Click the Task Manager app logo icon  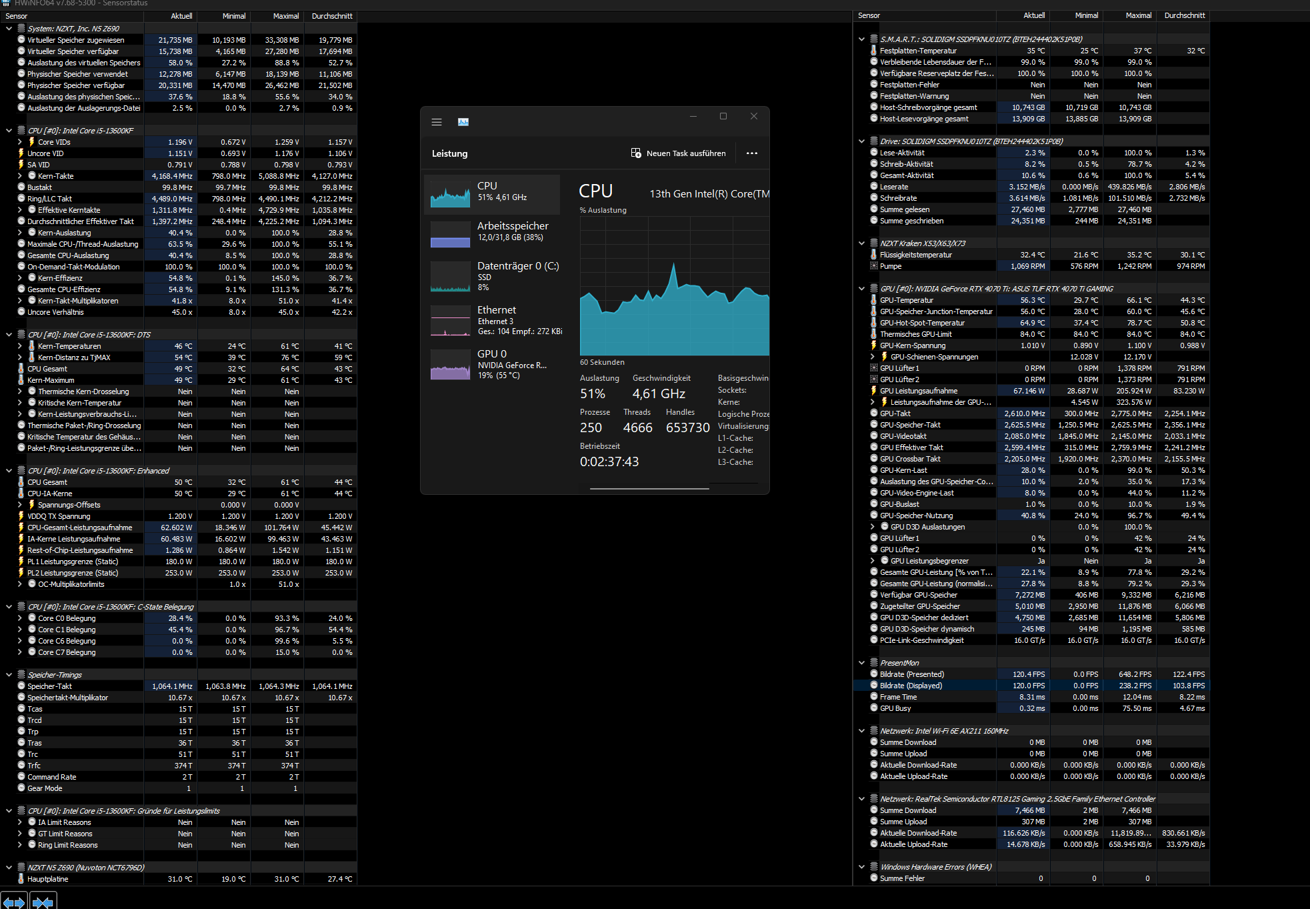[x=463, y=122]
